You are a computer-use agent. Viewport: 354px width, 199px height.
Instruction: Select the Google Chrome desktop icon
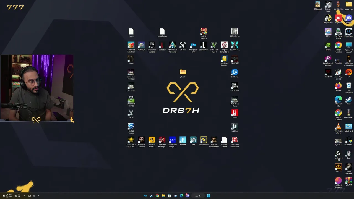(338, 47)
